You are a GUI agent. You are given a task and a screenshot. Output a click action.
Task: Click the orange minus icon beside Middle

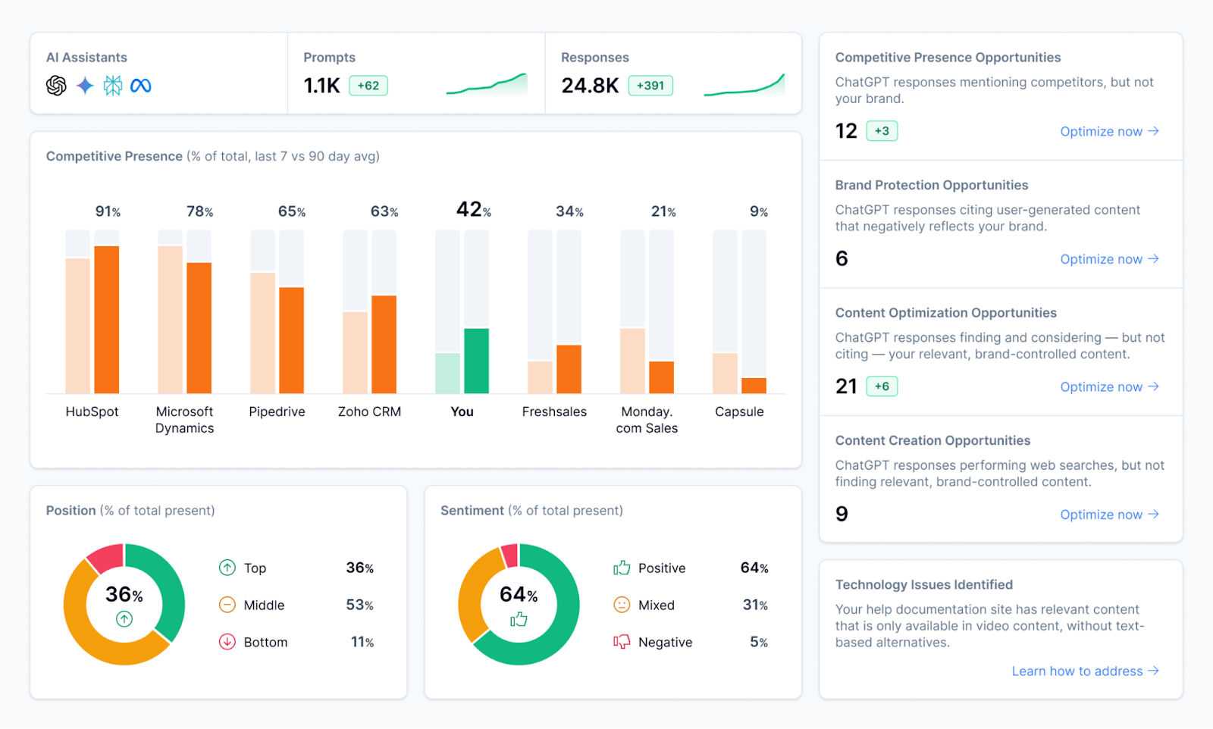(x=227, y=605)
